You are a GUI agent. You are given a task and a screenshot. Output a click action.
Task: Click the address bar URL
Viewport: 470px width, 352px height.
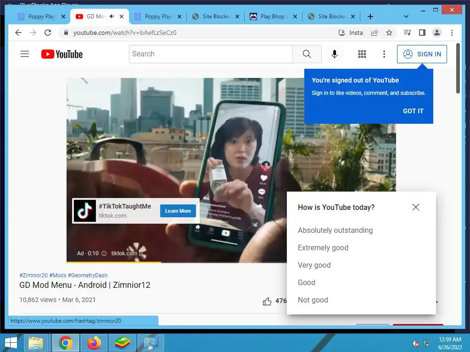125,33
